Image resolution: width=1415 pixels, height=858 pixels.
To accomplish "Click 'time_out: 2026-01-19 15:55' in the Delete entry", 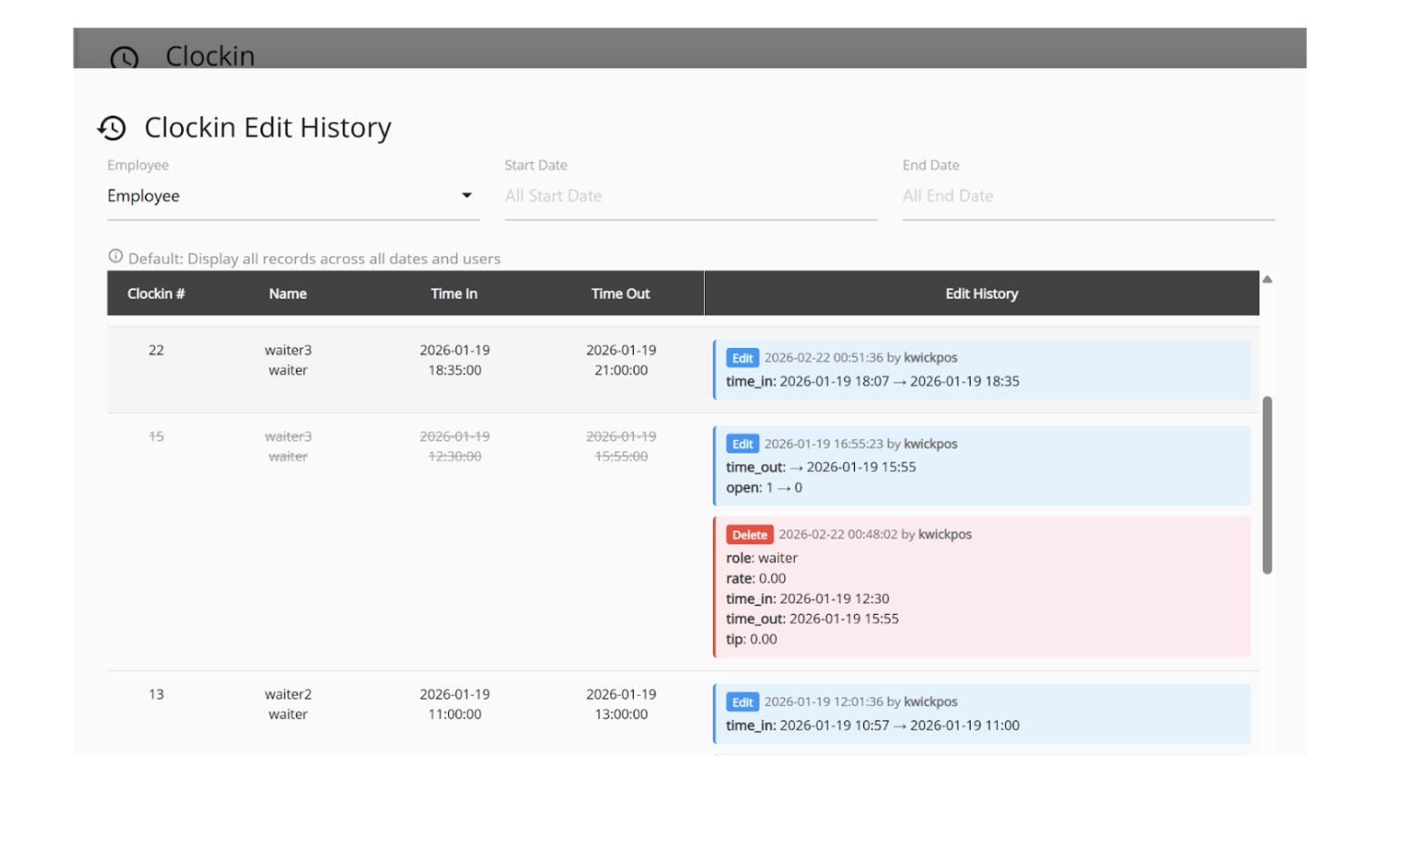I will 812,618.
